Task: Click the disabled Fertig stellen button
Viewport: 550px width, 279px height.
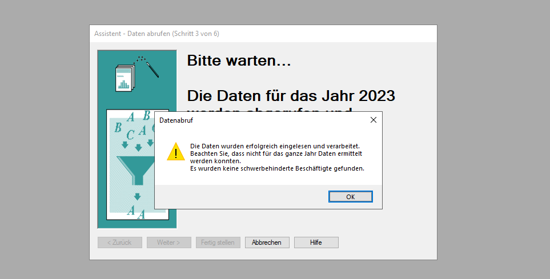Action: point(218,242)
